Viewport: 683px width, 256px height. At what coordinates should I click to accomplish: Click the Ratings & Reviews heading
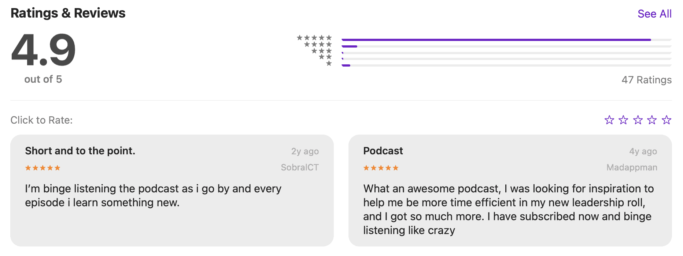[x=68, y=13]
